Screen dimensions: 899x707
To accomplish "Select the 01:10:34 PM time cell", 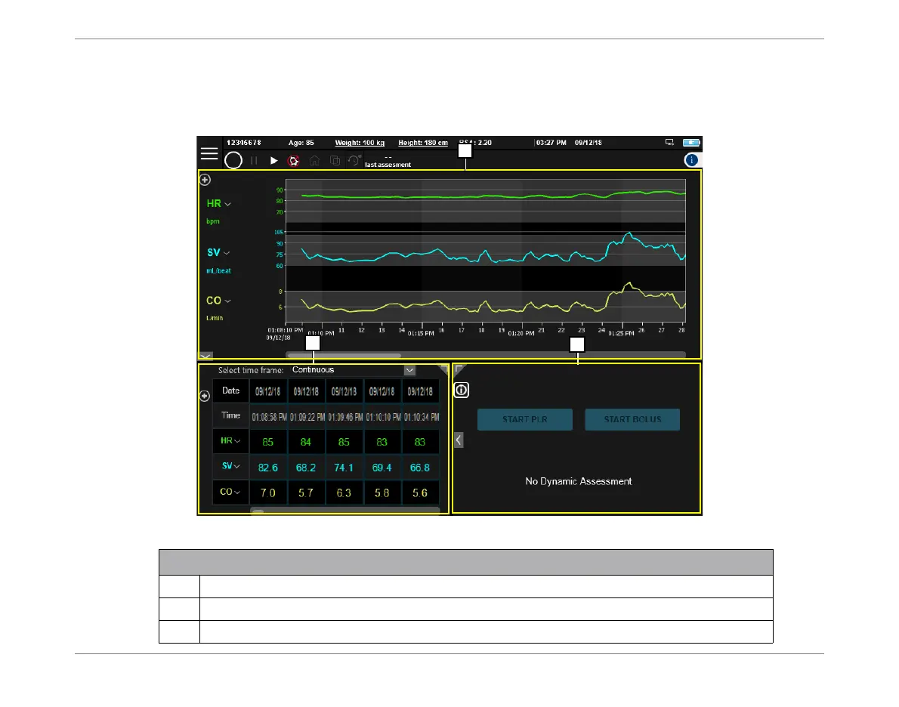I will coord(421,417).
